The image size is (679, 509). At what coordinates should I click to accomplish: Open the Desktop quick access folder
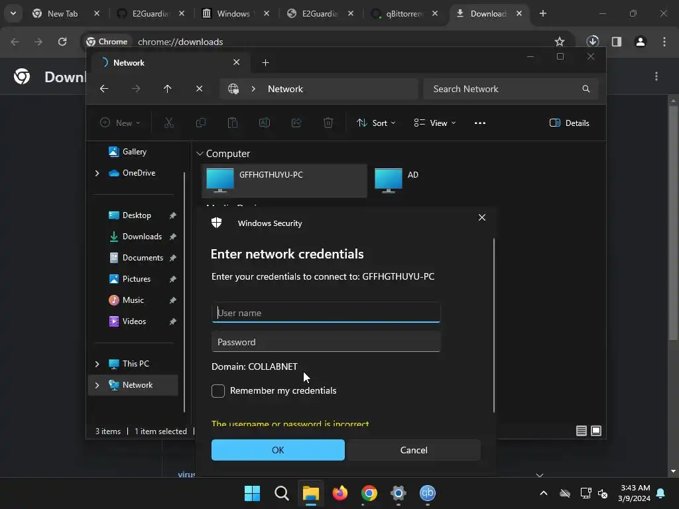pyautogui.click(x=137, y=215)
